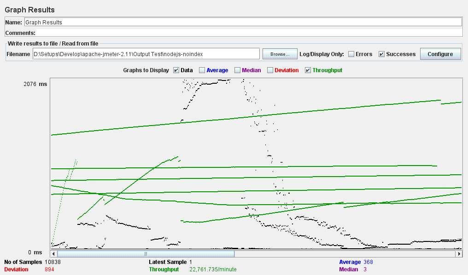Click the 2076 ms axis label
Viewport: 468px width, 275px height.
35,84
